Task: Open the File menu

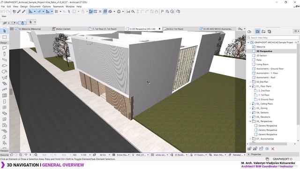Action: point(3,7)
